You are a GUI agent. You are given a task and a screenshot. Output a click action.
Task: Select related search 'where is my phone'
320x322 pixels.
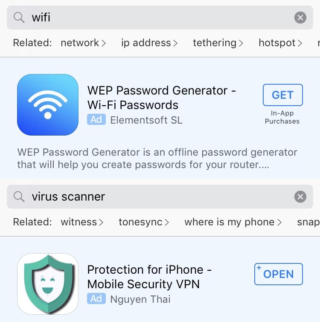[x=233, y=222]
